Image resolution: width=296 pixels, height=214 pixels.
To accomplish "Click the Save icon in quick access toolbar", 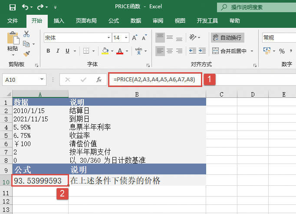I will [x=12, y=7].
